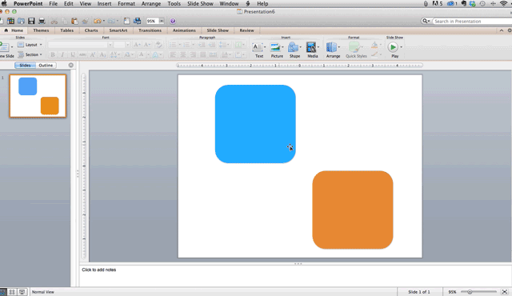Toggle Strikethrough formatting
This screenshot has height=296, width=512.
point(82,54)
